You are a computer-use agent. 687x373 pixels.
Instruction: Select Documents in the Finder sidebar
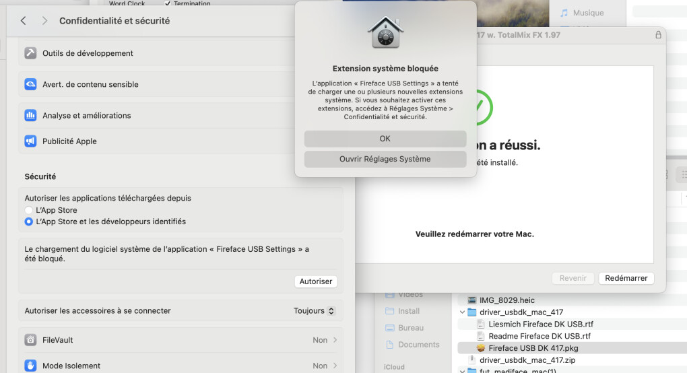click(x=419, y=345)
